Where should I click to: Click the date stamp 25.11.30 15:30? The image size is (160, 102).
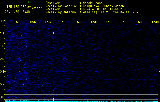[x=17, y=12]
